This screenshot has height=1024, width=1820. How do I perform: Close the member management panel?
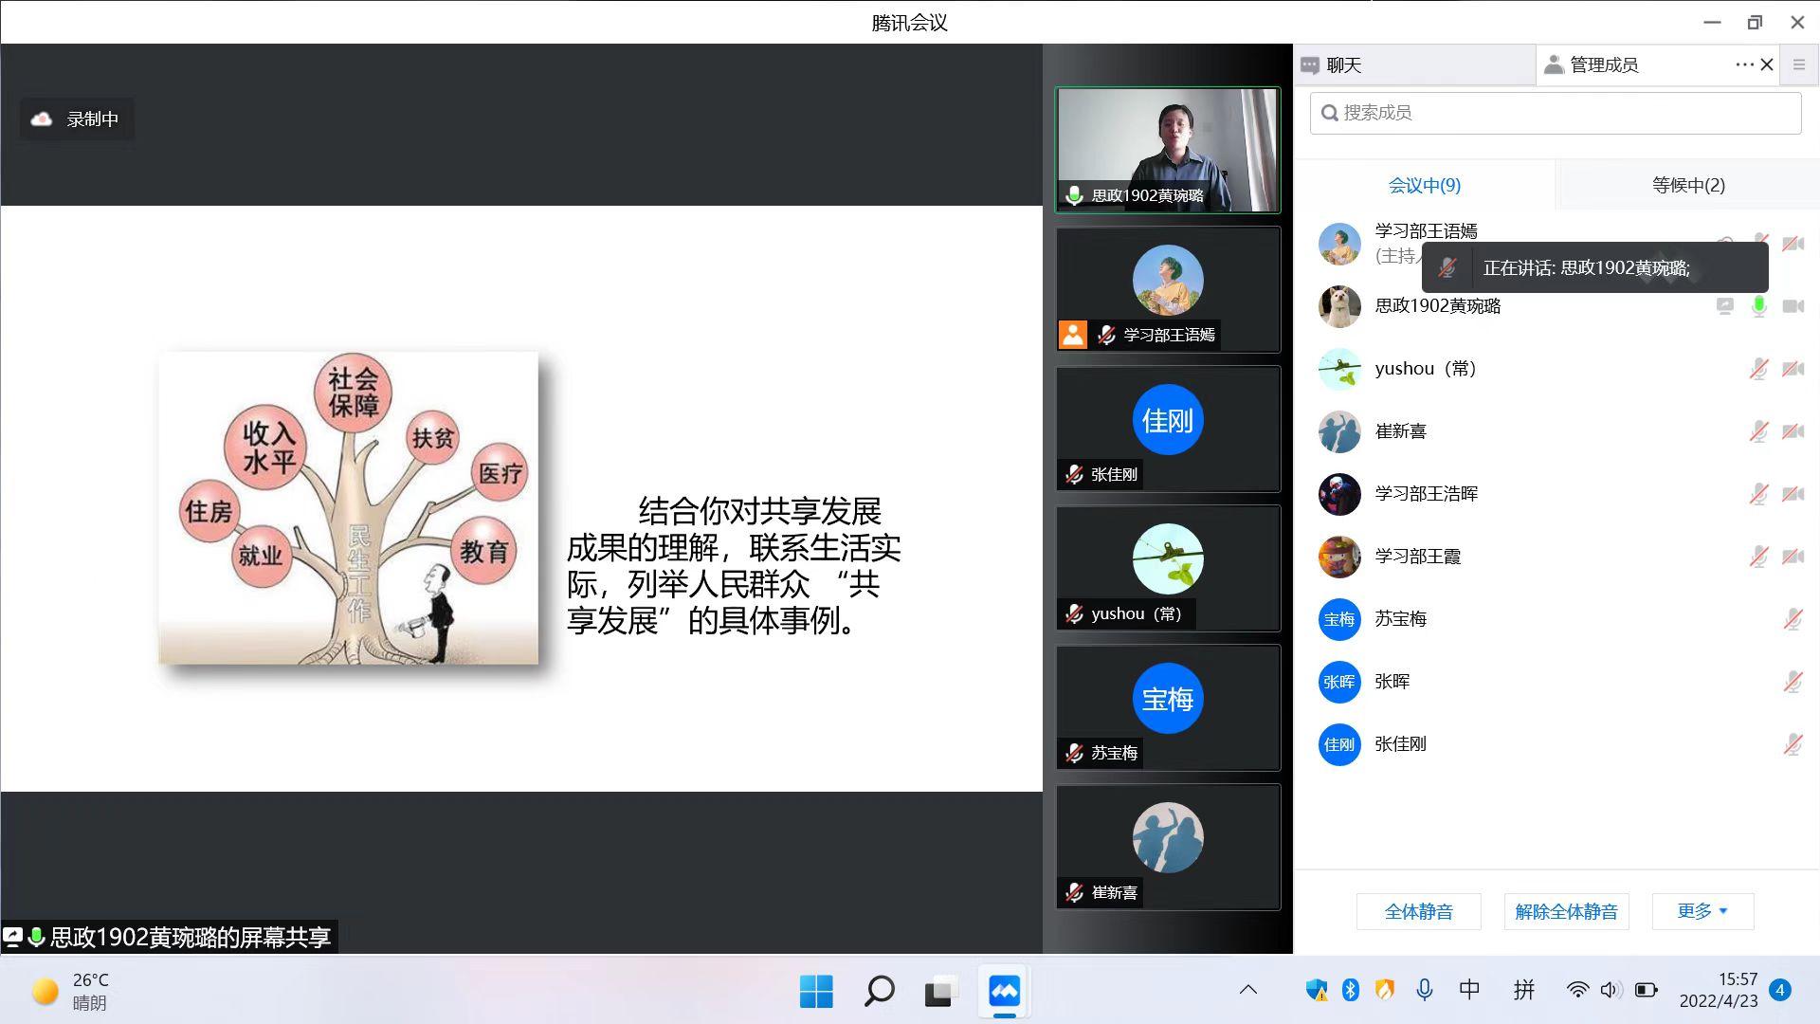1767,64
